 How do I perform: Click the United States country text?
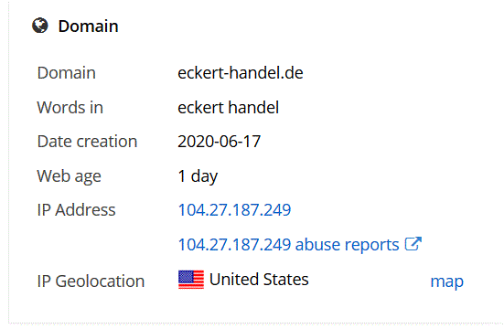click(x=259, y=280)
